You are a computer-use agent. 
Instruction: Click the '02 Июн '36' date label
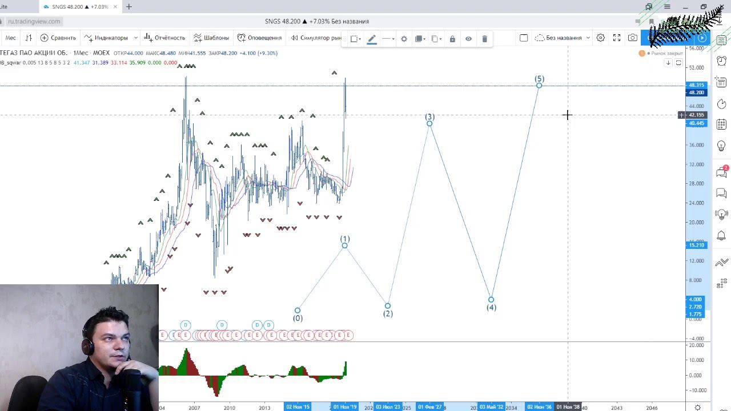pos(539,407)
